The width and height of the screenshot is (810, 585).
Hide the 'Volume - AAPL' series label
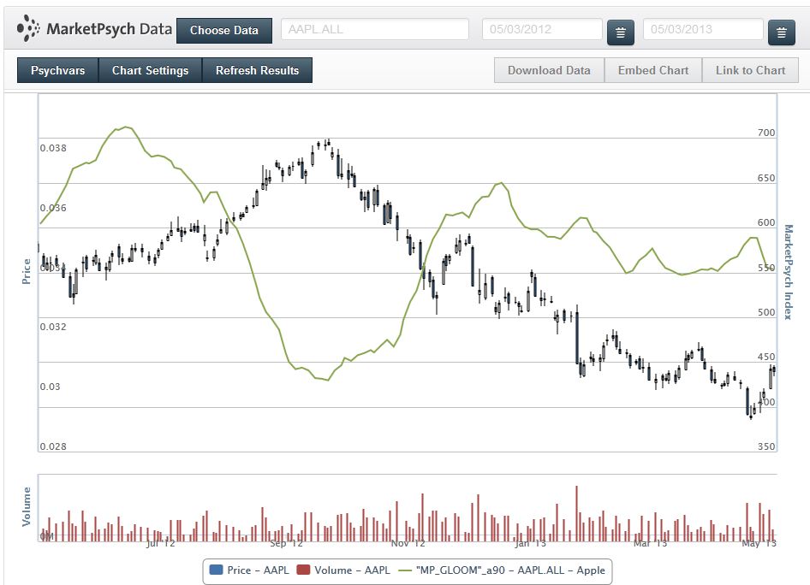pos(351,570)
